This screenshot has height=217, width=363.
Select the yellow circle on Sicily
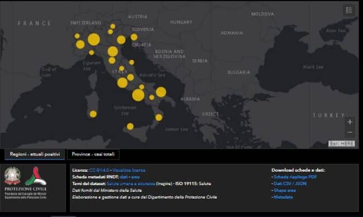click(130, 126)
